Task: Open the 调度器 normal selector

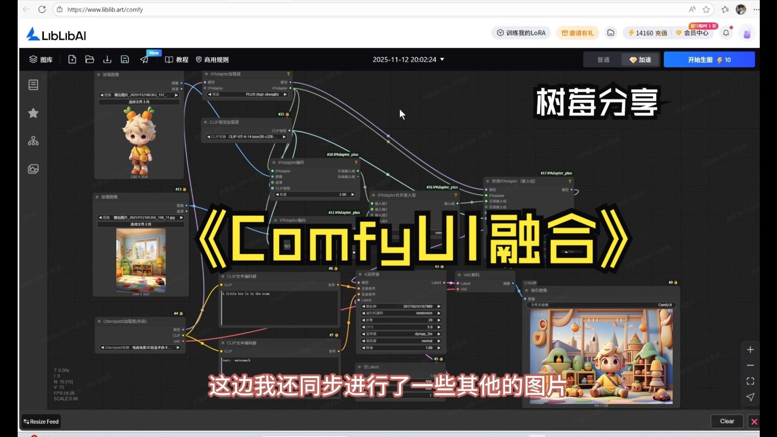Action: point(401,340)
